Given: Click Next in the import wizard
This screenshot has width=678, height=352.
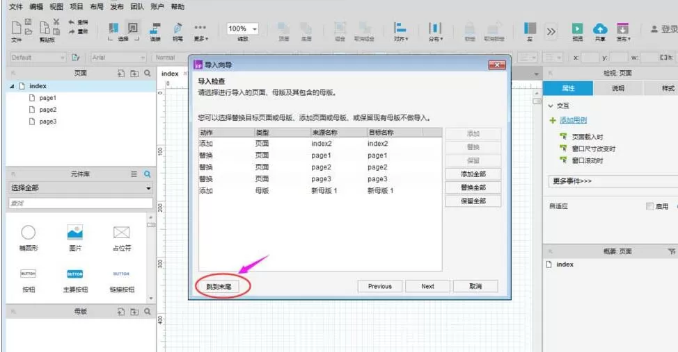Looking at the screenshot, I should point(427,287).
